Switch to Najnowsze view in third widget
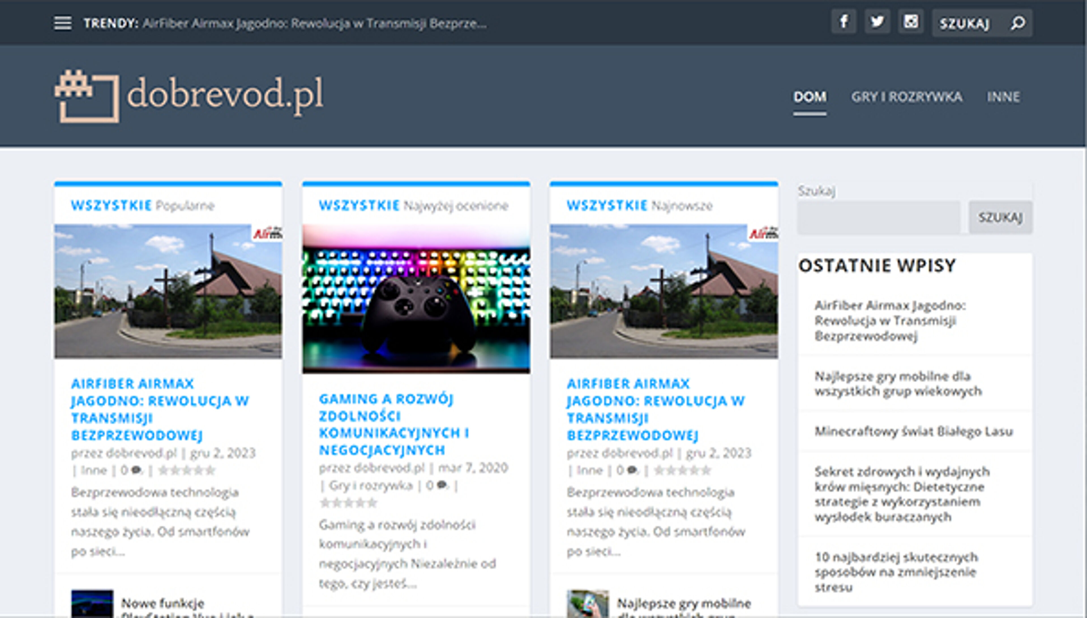The width and height of the screenshot is (1087, 618). coord(680,206)
